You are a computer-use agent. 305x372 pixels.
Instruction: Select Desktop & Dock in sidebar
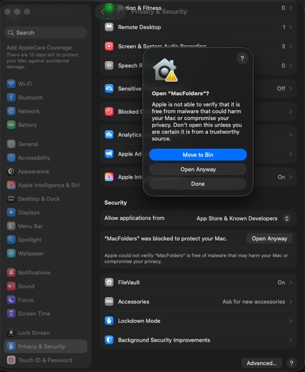pos(45,199)
